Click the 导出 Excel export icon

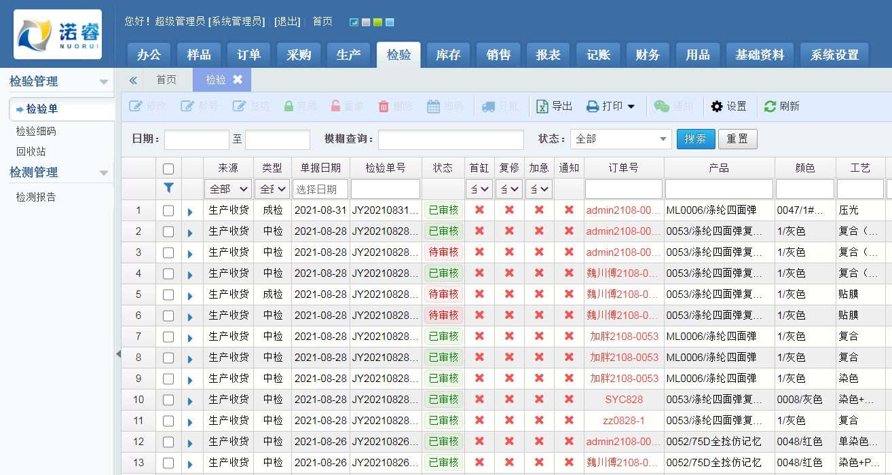[x=542, y=107]
